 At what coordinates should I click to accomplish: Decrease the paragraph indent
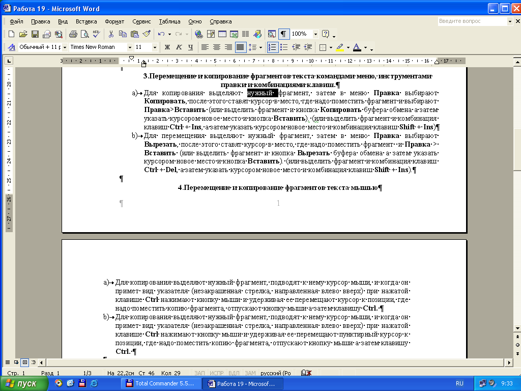(296, 47)
